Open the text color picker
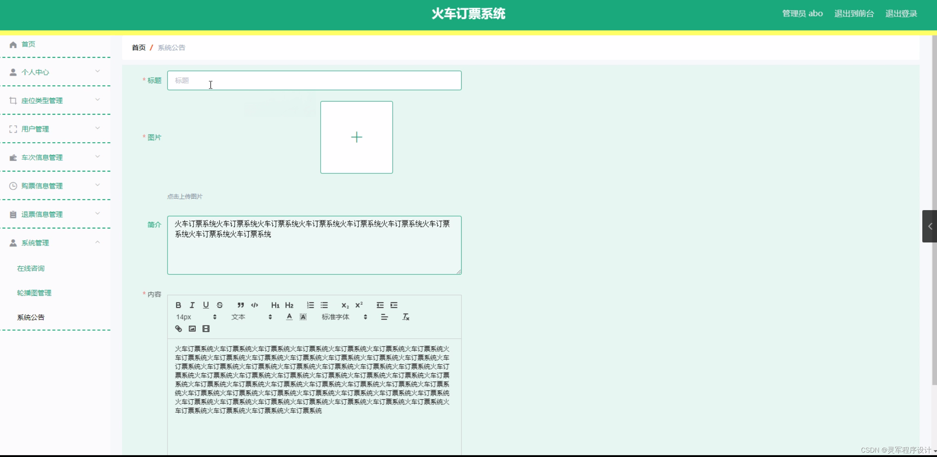Viewport: 937px width, 457px height. [x=289, y=317]
